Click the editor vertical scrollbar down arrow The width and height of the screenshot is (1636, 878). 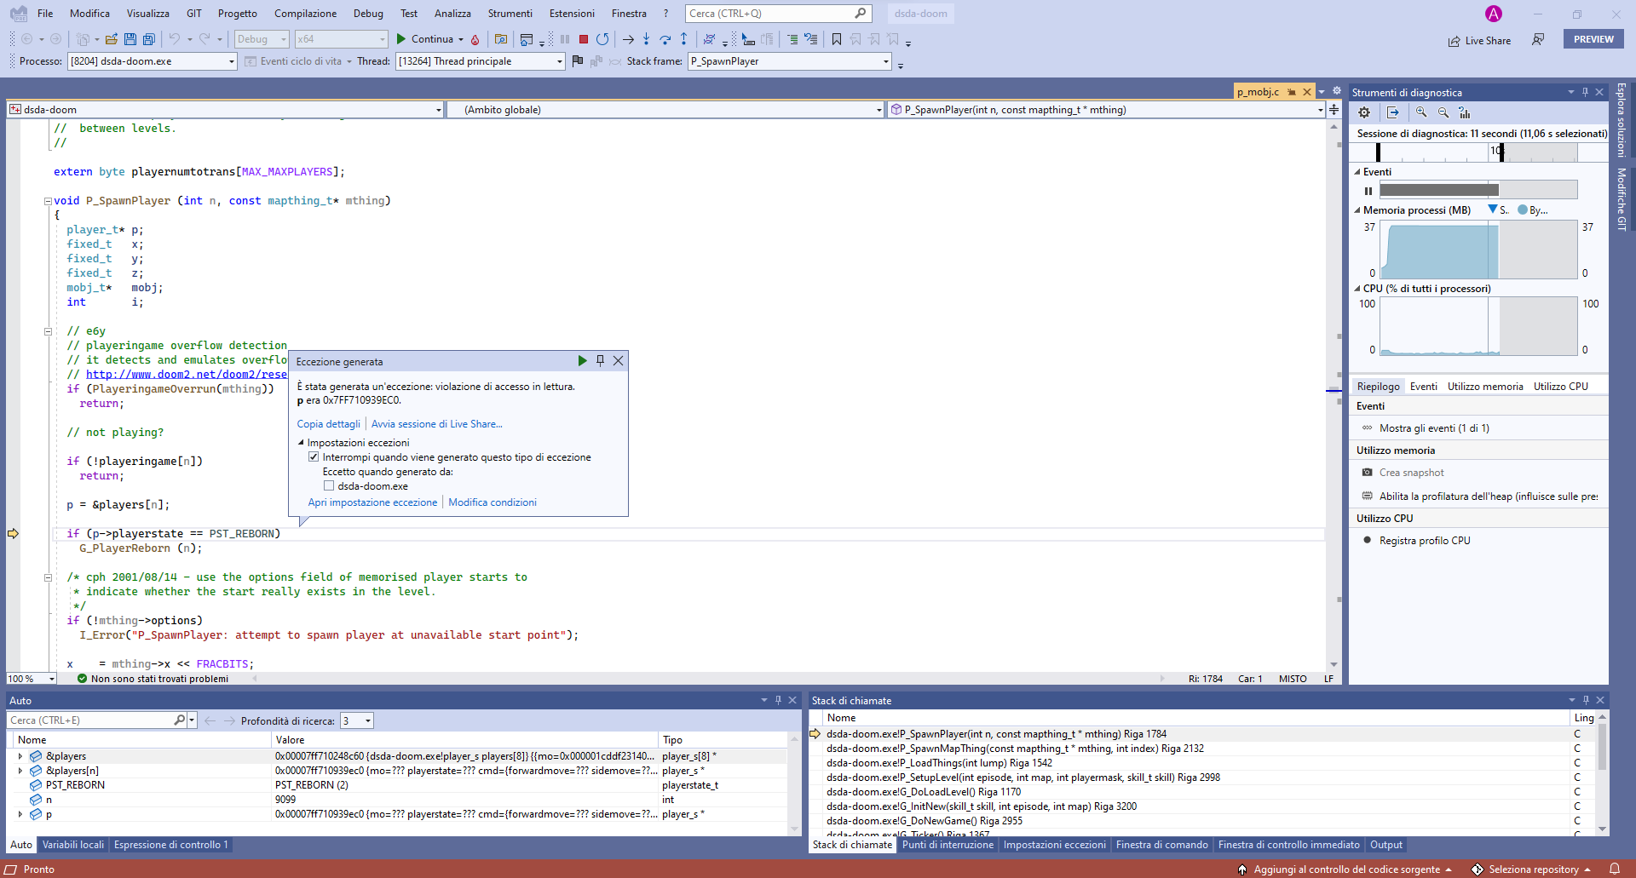coord(1334,664)
